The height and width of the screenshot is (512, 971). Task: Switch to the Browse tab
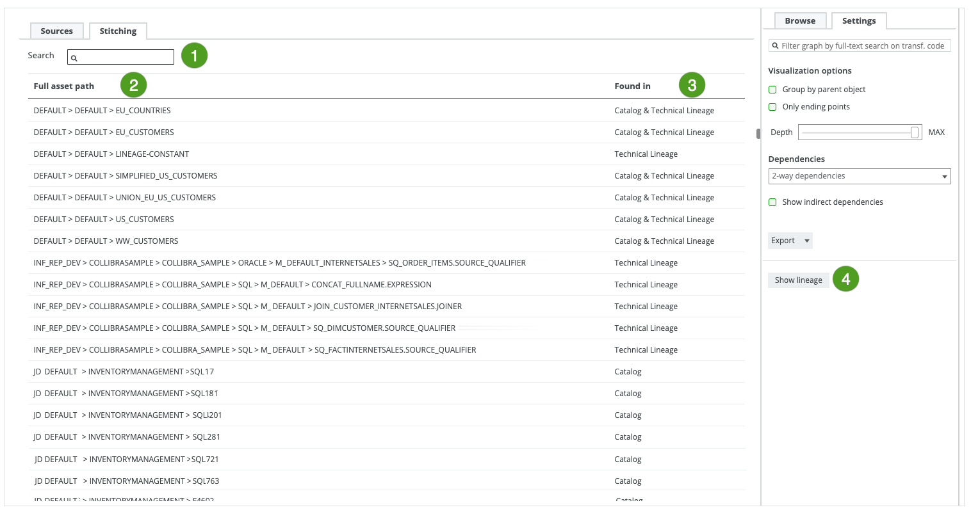800,20
